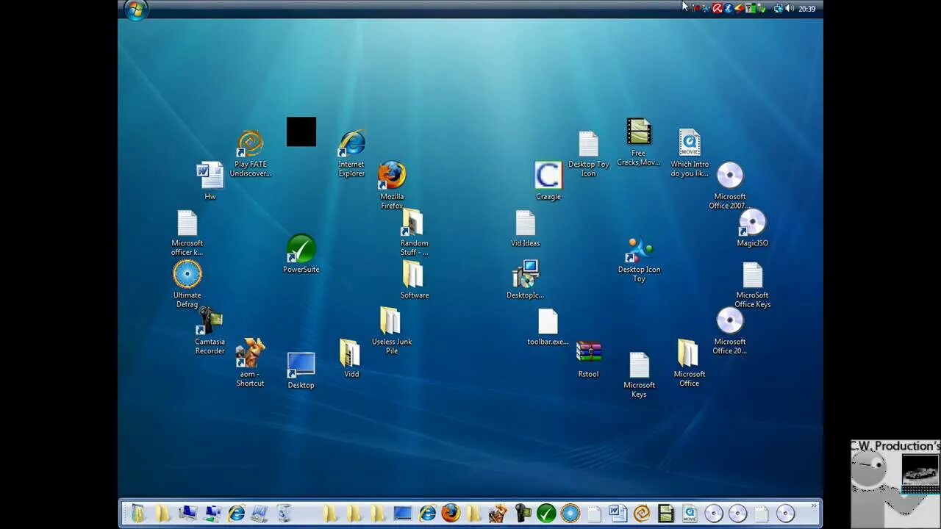941x529 pixels.
Task: Open the Ultimate Defrag desktop icon
Action: click(x=187, y=284)
